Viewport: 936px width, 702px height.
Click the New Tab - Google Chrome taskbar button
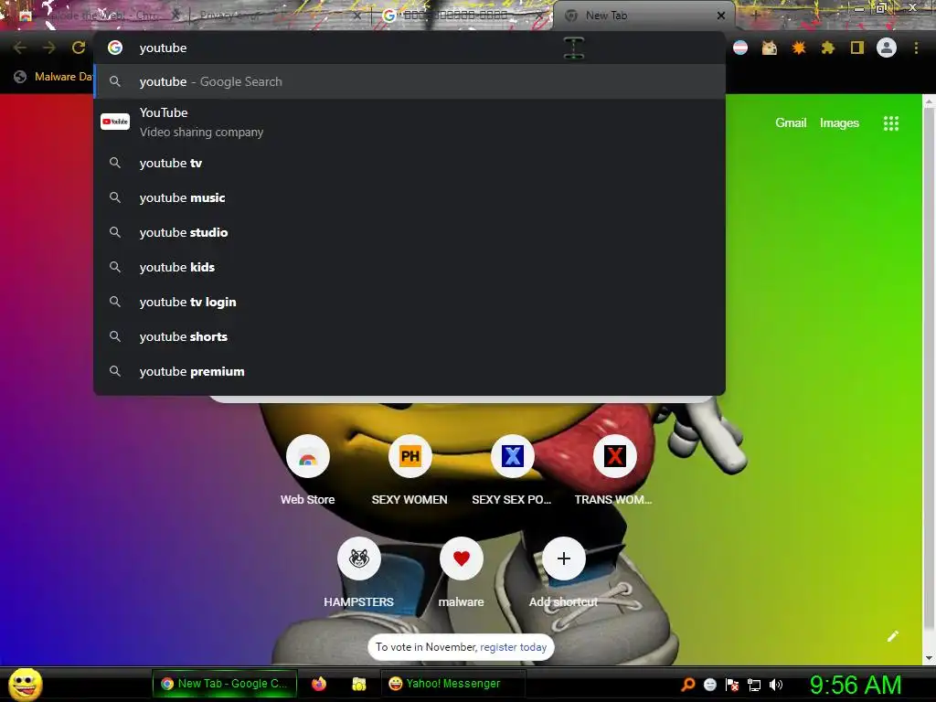pos(225,684)
